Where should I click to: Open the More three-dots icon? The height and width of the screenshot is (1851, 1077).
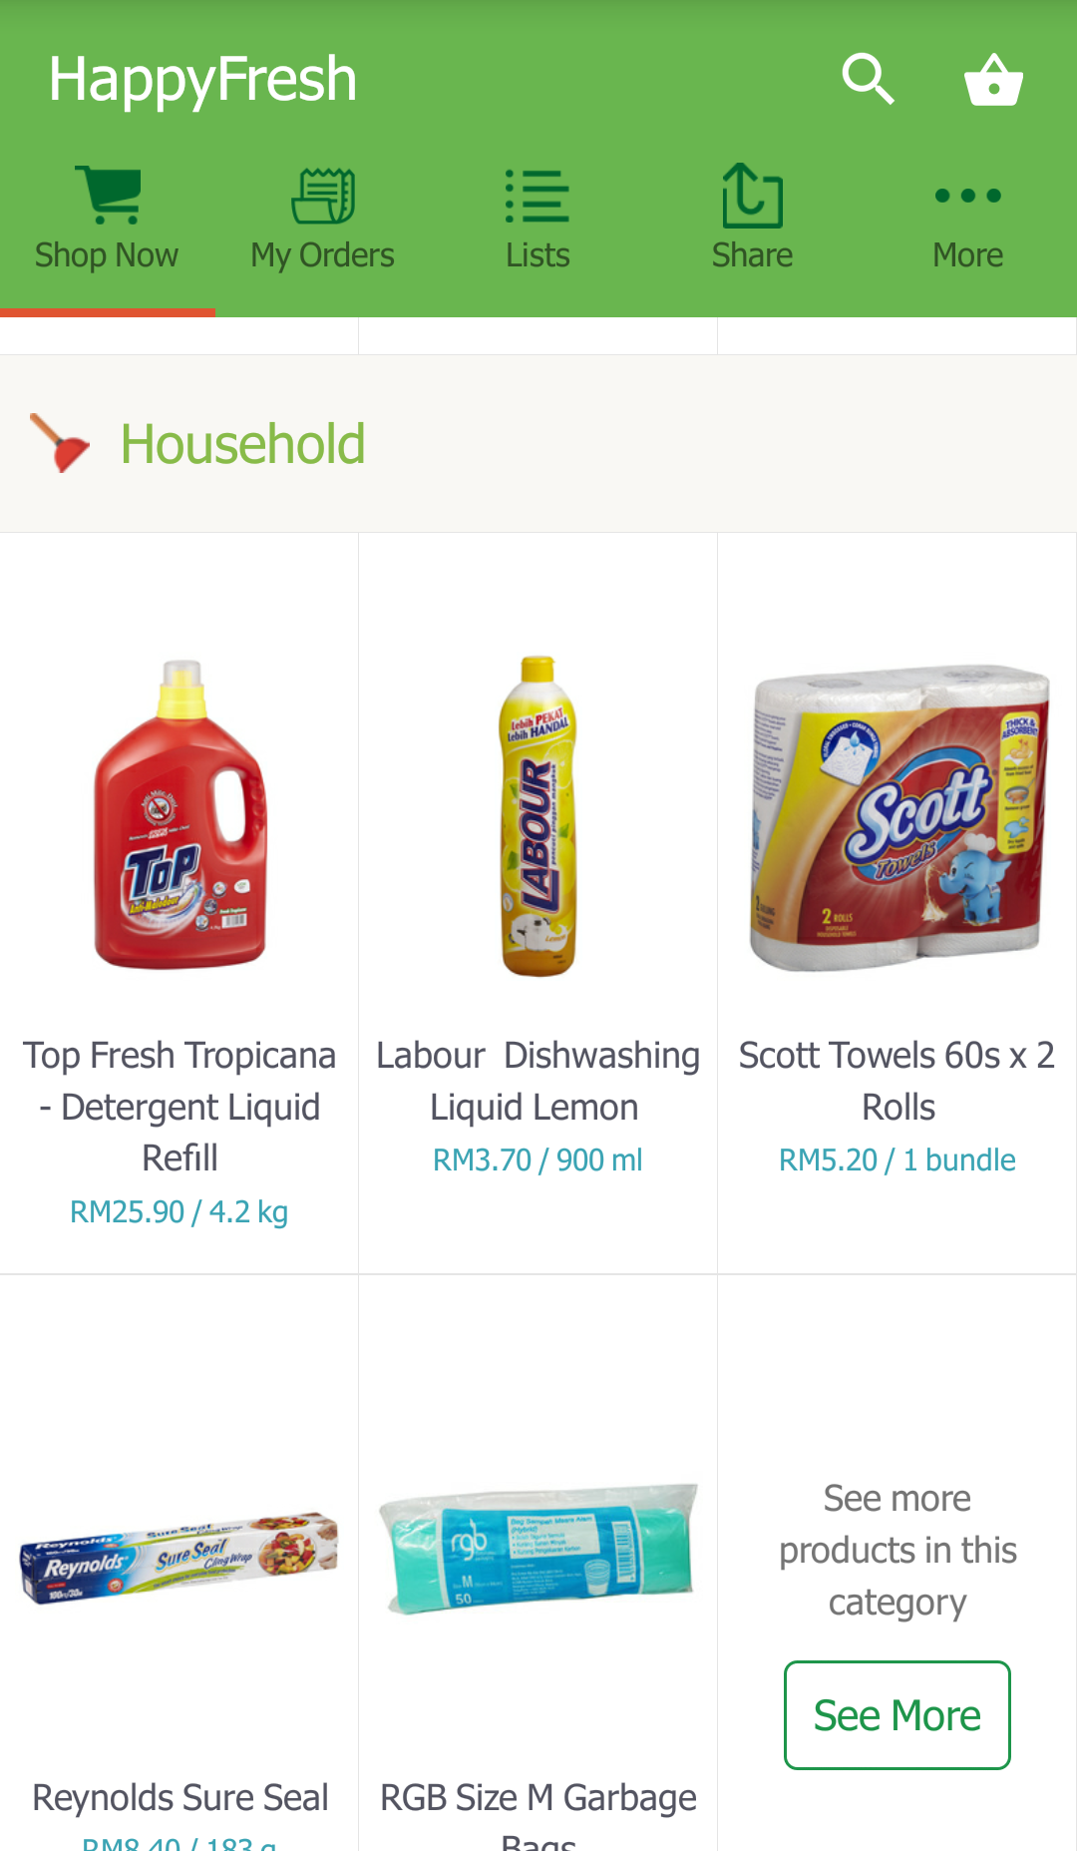click(967, 196)
